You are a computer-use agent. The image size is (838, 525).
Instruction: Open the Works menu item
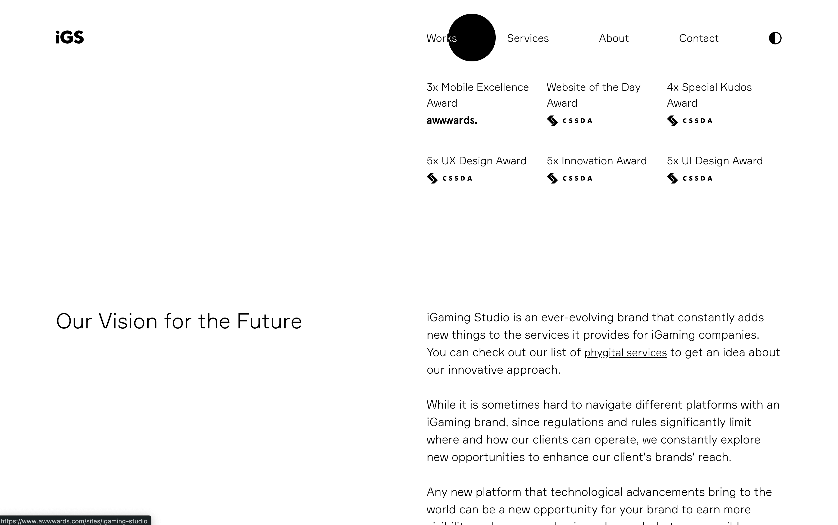[x=441, y=38]
